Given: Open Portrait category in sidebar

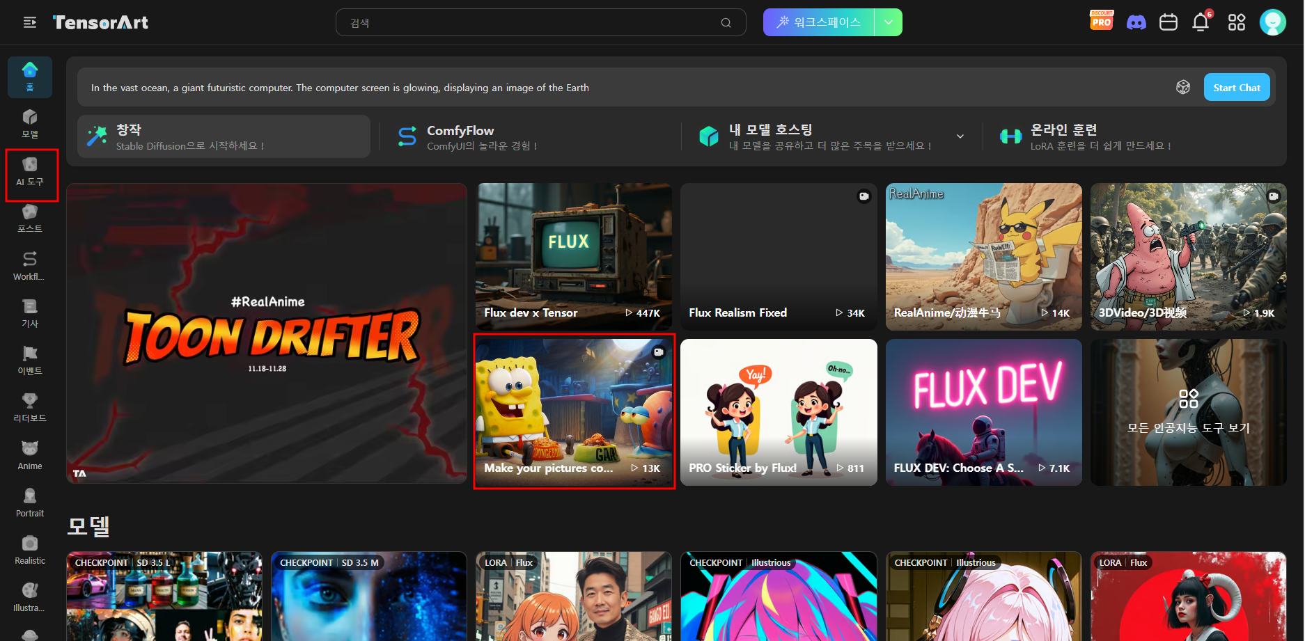Looking at the screenshot, I should coord(30,503).
